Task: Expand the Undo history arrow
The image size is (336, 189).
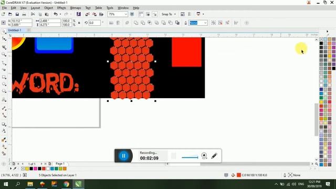Action: click(60, 14)
